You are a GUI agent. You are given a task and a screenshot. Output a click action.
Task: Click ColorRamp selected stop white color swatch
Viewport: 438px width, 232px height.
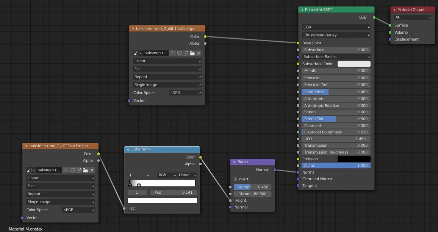tap(162, 201)
